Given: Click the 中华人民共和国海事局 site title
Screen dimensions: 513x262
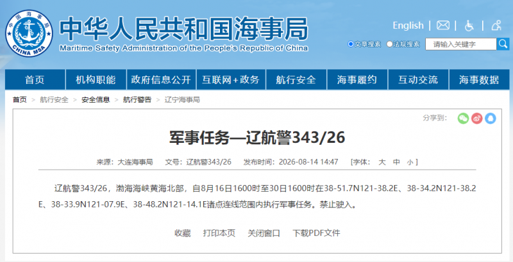Looking at the screenshot, I should pos(183,28).
